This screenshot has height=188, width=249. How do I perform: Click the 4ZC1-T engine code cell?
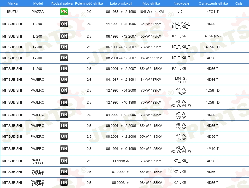coord(213,12)
